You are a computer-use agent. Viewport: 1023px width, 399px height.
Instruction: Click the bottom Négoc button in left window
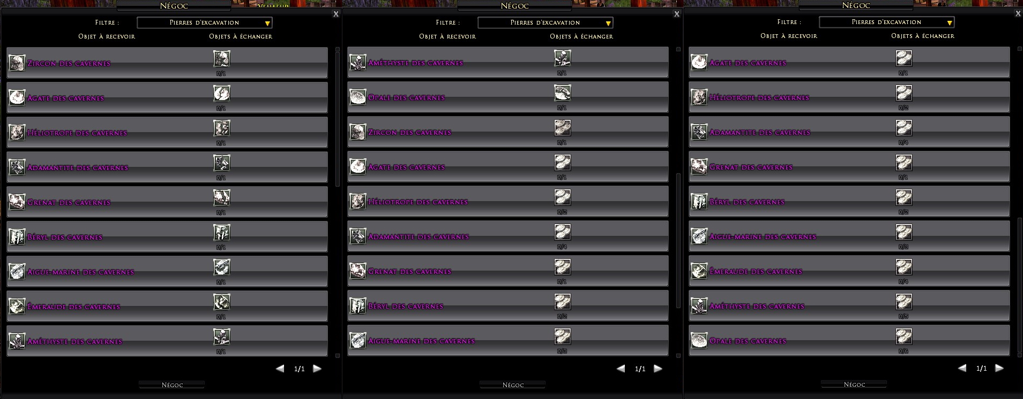point(172,385)
